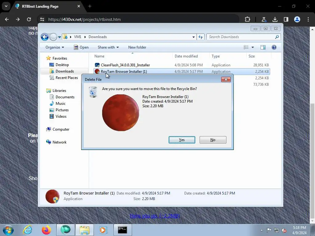The image size is (315, 236).
Task: Click Favorites in navigation pane
Action: (60, 58)
